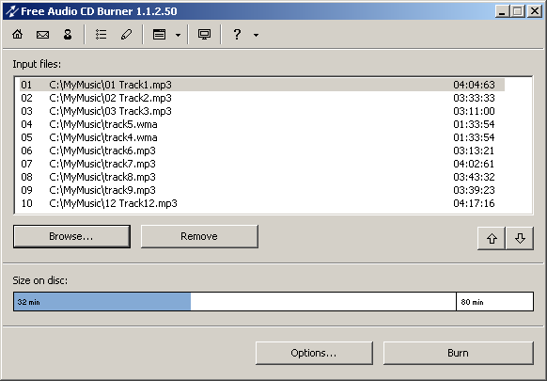Image resolution: width=547 pixels, height=381 pixels.
Task: Click the person silhouette icon
Action: (x=68, y=34)
